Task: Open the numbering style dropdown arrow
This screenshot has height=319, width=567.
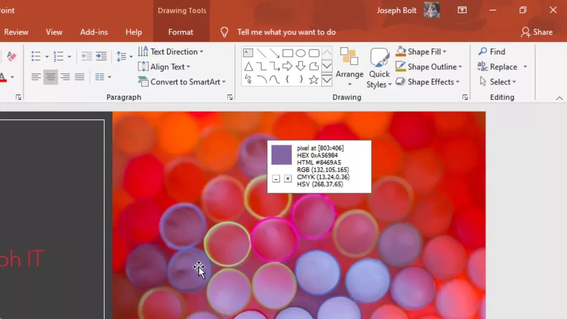Action: pos(69,57)
